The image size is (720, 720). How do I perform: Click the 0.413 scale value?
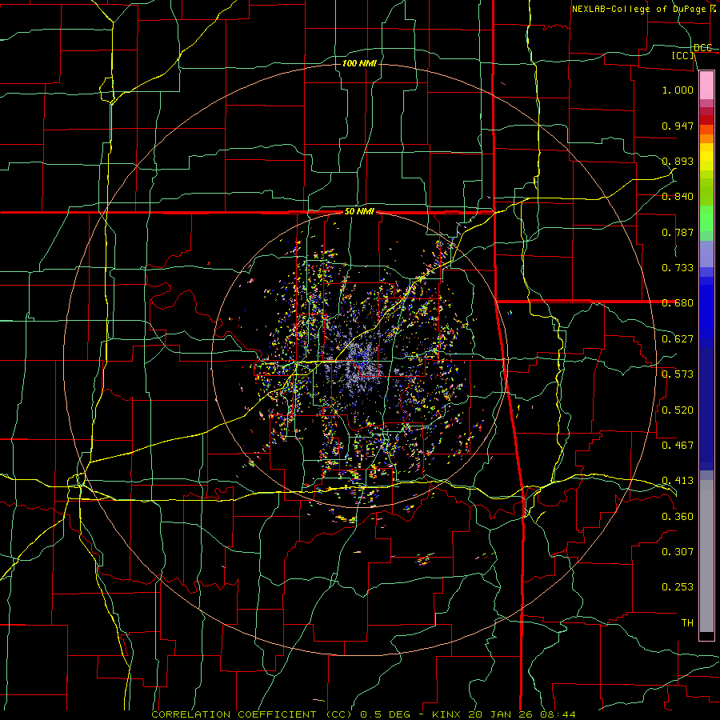click(678, 481)
